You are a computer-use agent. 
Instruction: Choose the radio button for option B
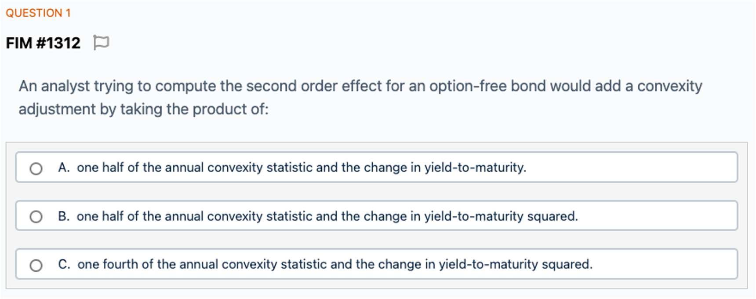(x=36, y=217)
